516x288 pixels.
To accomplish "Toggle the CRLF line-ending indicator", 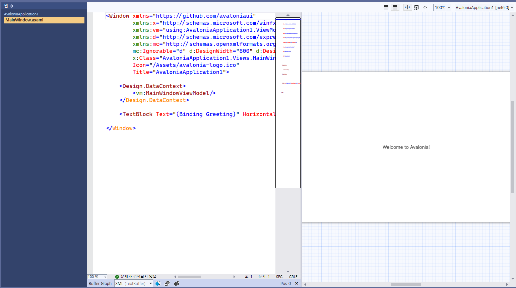I will click(x=293, y=276).
